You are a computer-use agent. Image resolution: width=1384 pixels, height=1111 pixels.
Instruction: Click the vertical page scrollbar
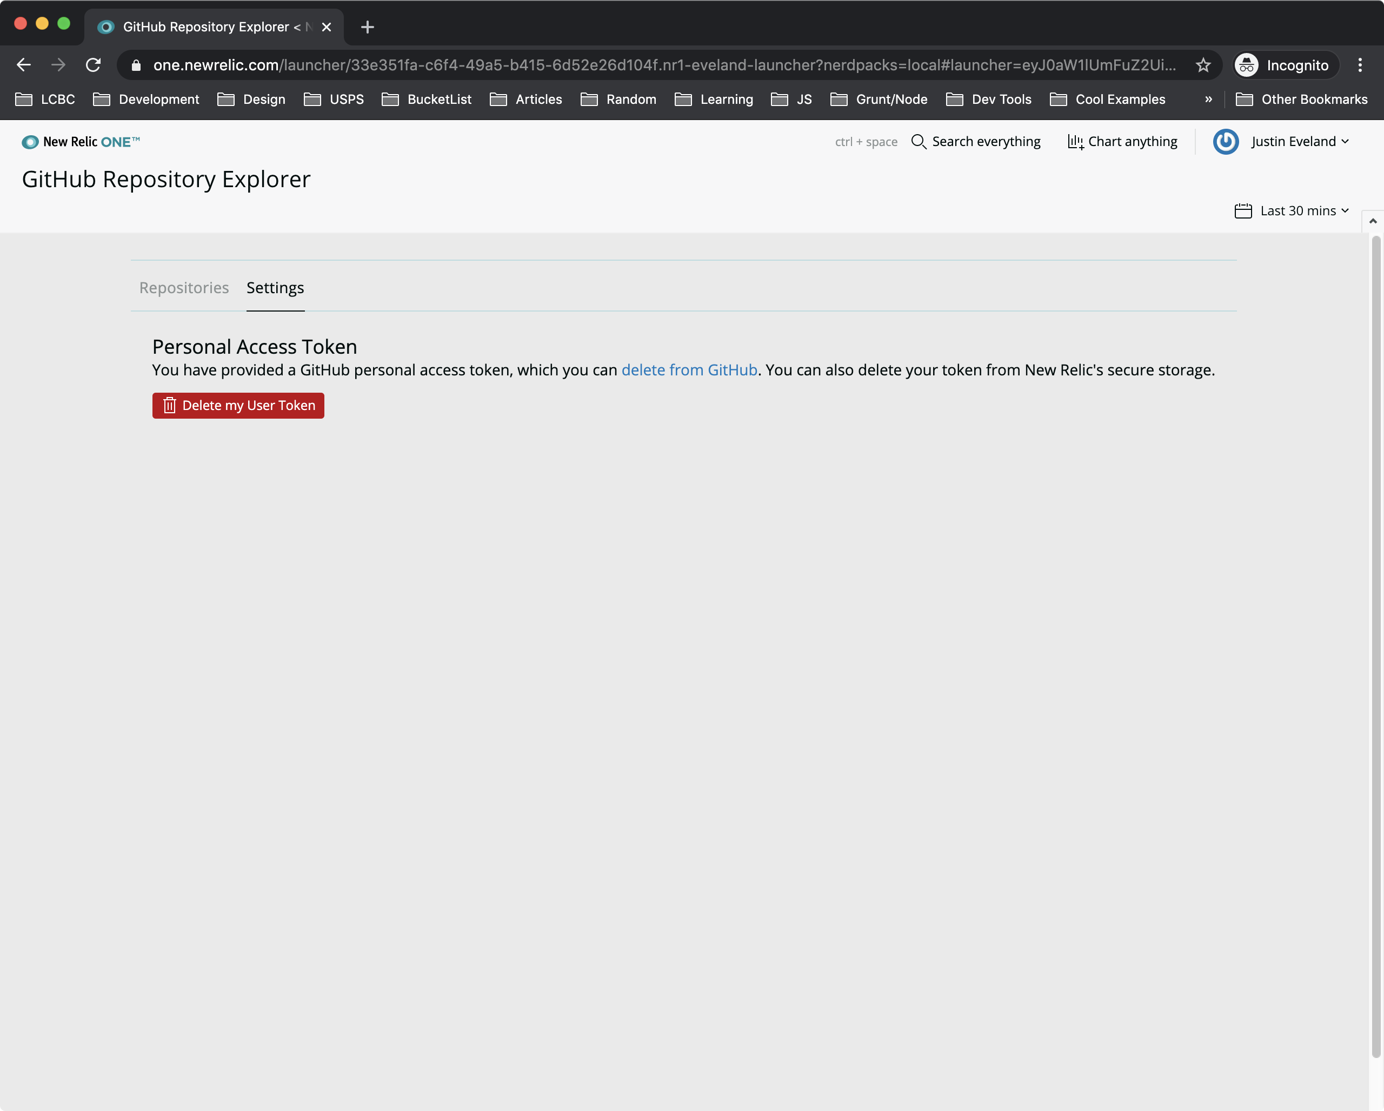(1375, 642)
